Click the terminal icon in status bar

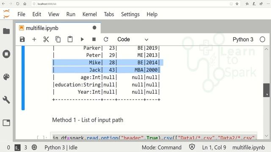(x=17, y=147)
